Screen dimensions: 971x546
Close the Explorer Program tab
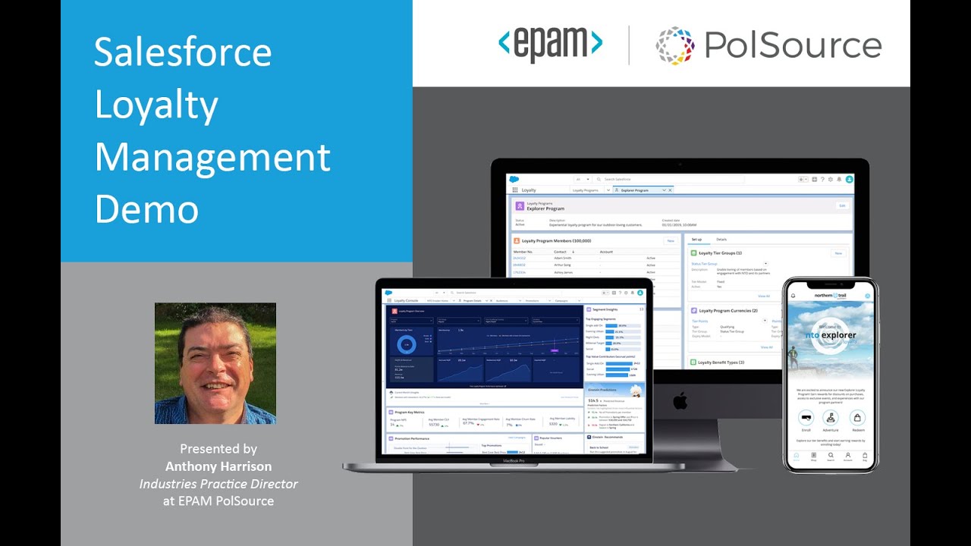tap(670, 190)
